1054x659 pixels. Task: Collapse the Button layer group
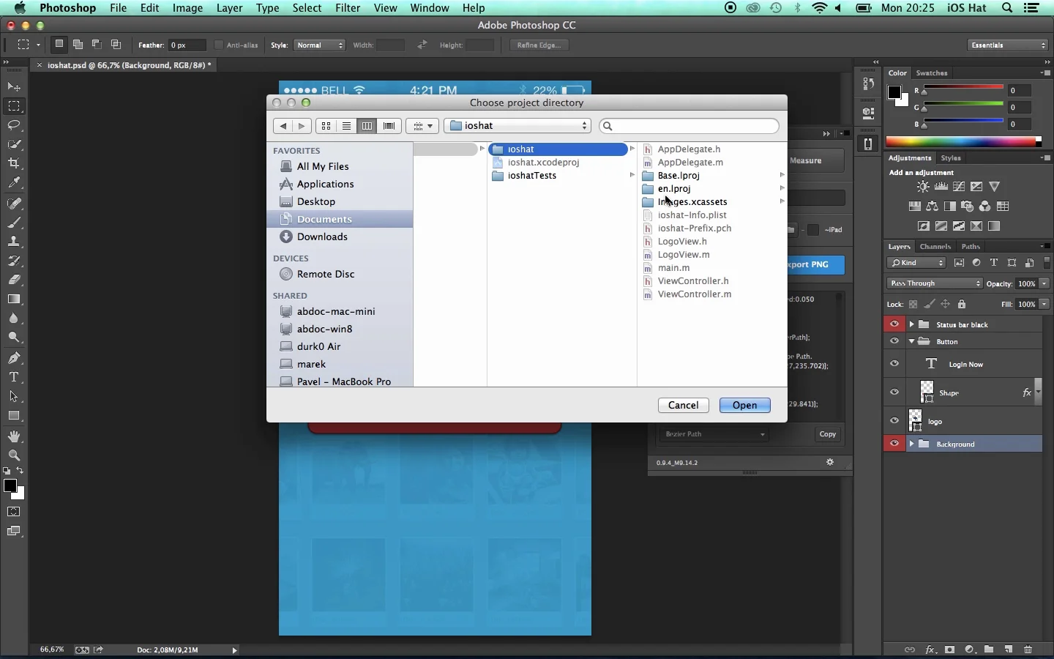[x=912, y=341]
